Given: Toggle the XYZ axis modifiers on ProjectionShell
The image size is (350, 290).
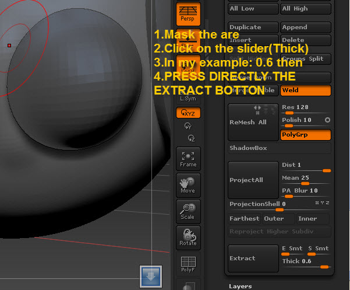Looking at the screenshot, I should pyautogui.click(x=322, y=203).
